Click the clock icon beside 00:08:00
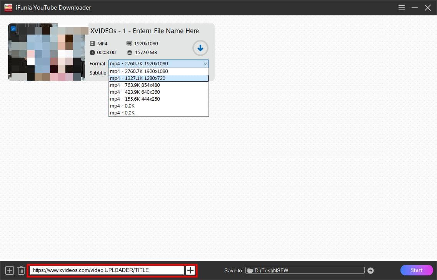This screenshot has width=437, height=280. [92, 53]
